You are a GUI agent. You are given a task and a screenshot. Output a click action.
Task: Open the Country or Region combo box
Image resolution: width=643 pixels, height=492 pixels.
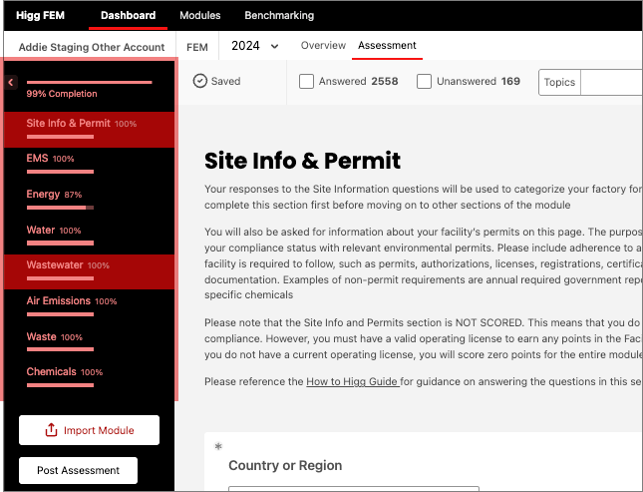tap(353, 487)
